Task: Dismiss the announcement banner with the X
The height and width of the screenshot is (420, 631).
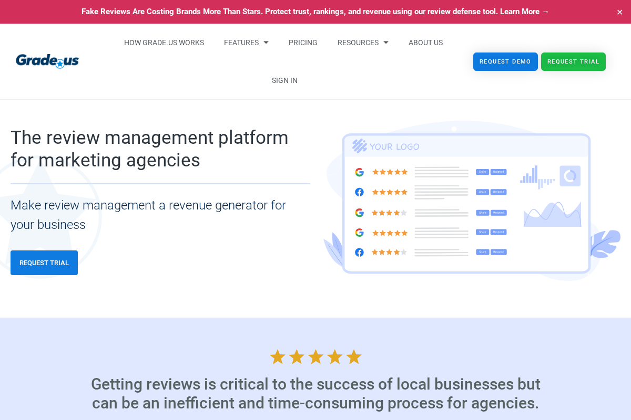Action: 619,12
